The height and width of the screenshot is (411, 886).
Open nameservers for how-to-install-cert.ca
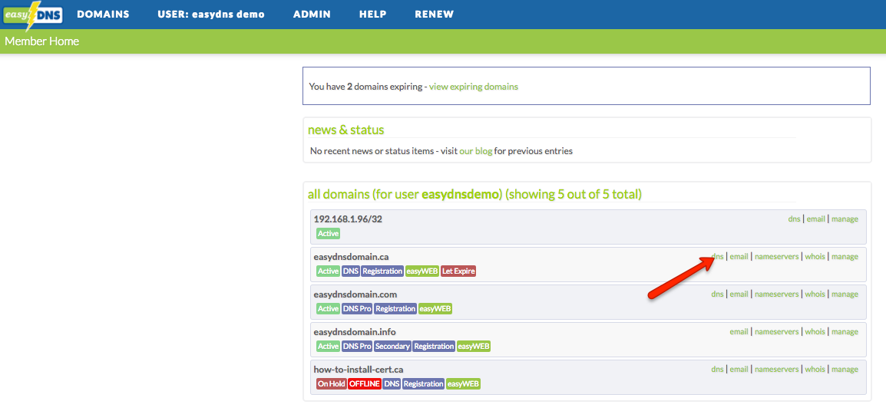point(777,370)
